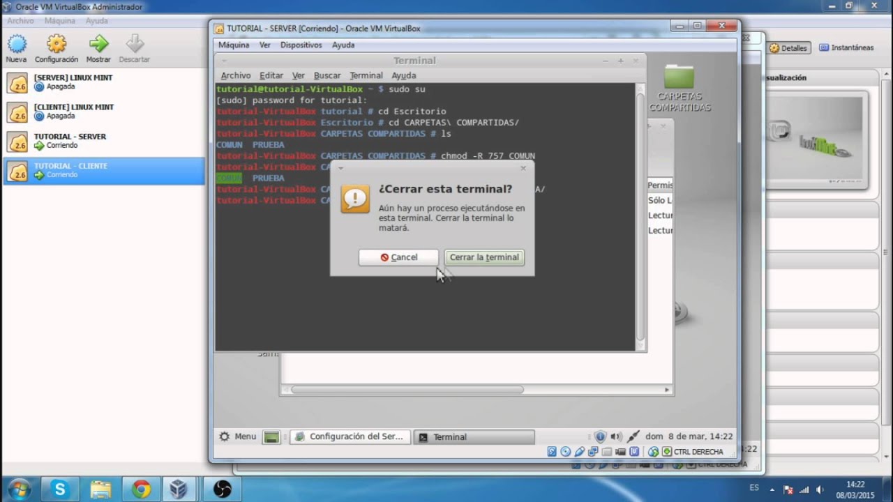The width and height of the screenshot is (893, 502).
Task: Click the update manager shield tray icon
Action: 600,436
